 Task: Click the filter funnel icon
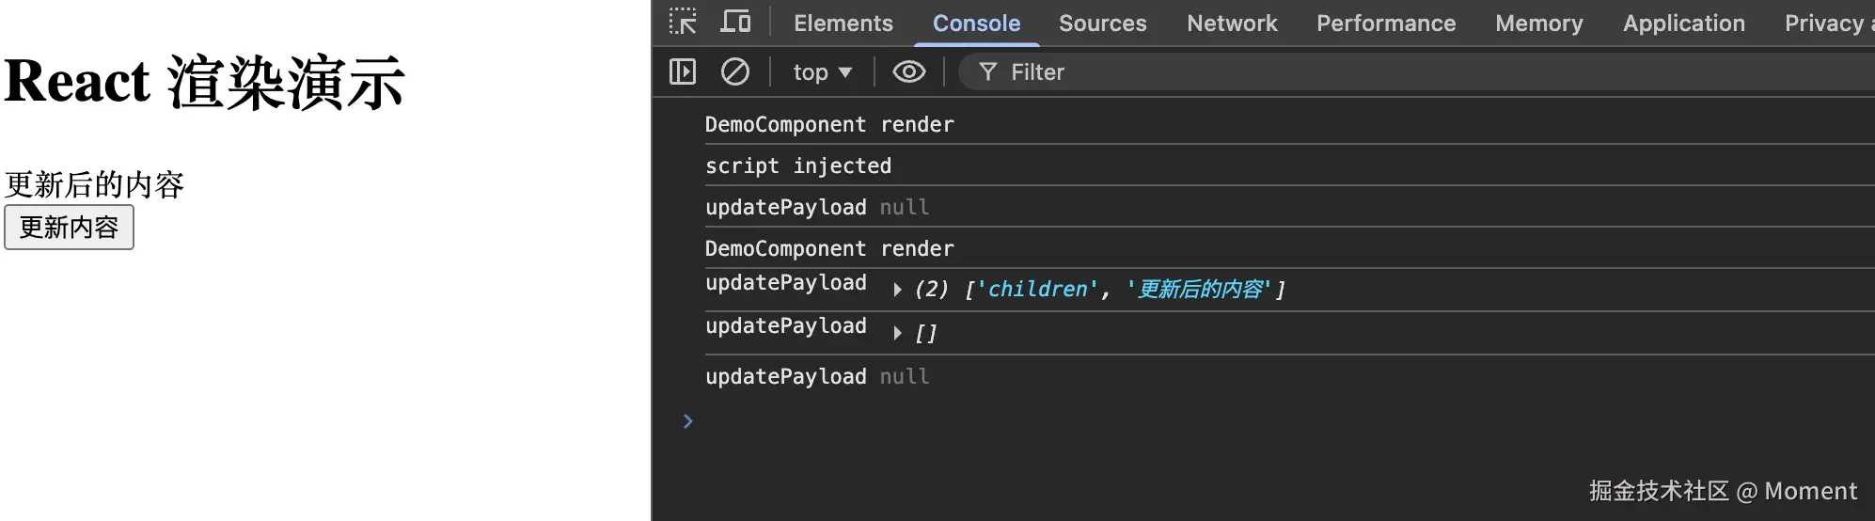click(x=987, y=71)
